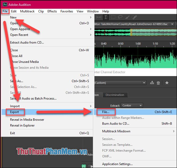Expand the New submenu

tap(48, 17)
